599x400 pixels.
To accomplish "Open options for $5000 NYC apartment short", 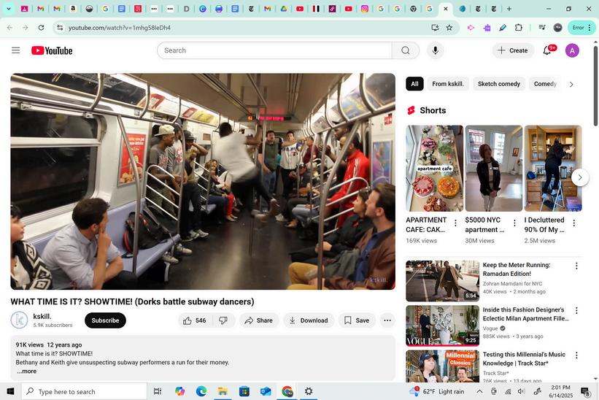I will click(x=514, y=223).
